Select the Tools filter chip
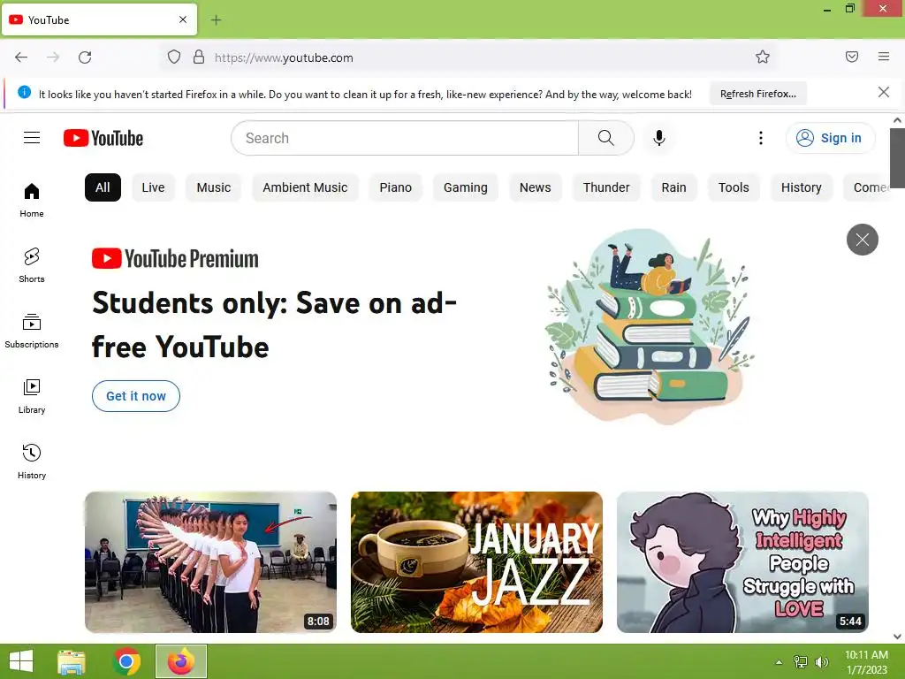Image resolution: width=905 pixels, height=679 pixels. [734, 187]
